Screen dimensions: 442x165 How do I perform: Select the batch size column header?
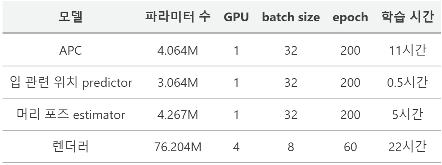[x=291, y=17]
